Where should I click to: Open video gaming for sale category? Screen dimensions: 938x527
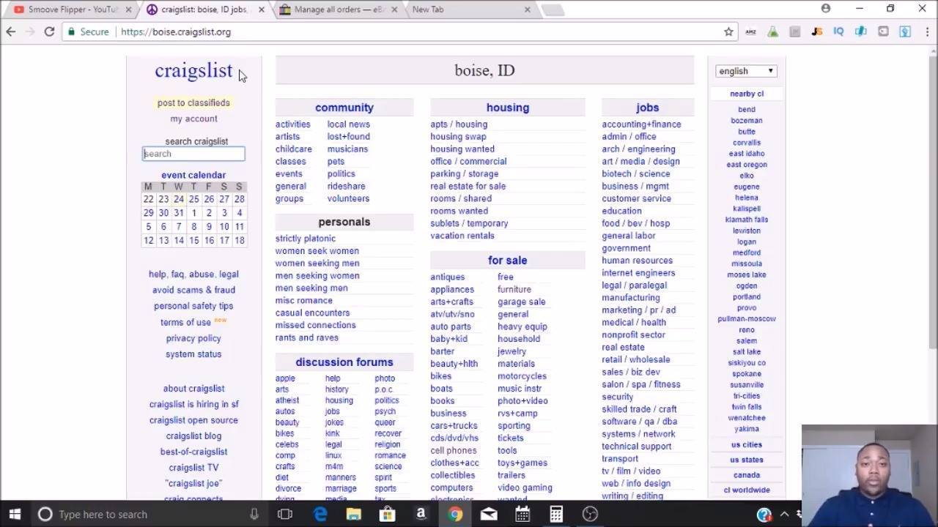pyautogui.click(x=525, y=488)
